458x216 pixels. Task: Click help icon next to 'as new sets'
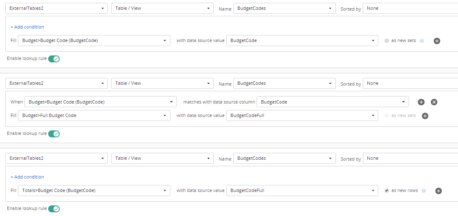pos(422,41)
